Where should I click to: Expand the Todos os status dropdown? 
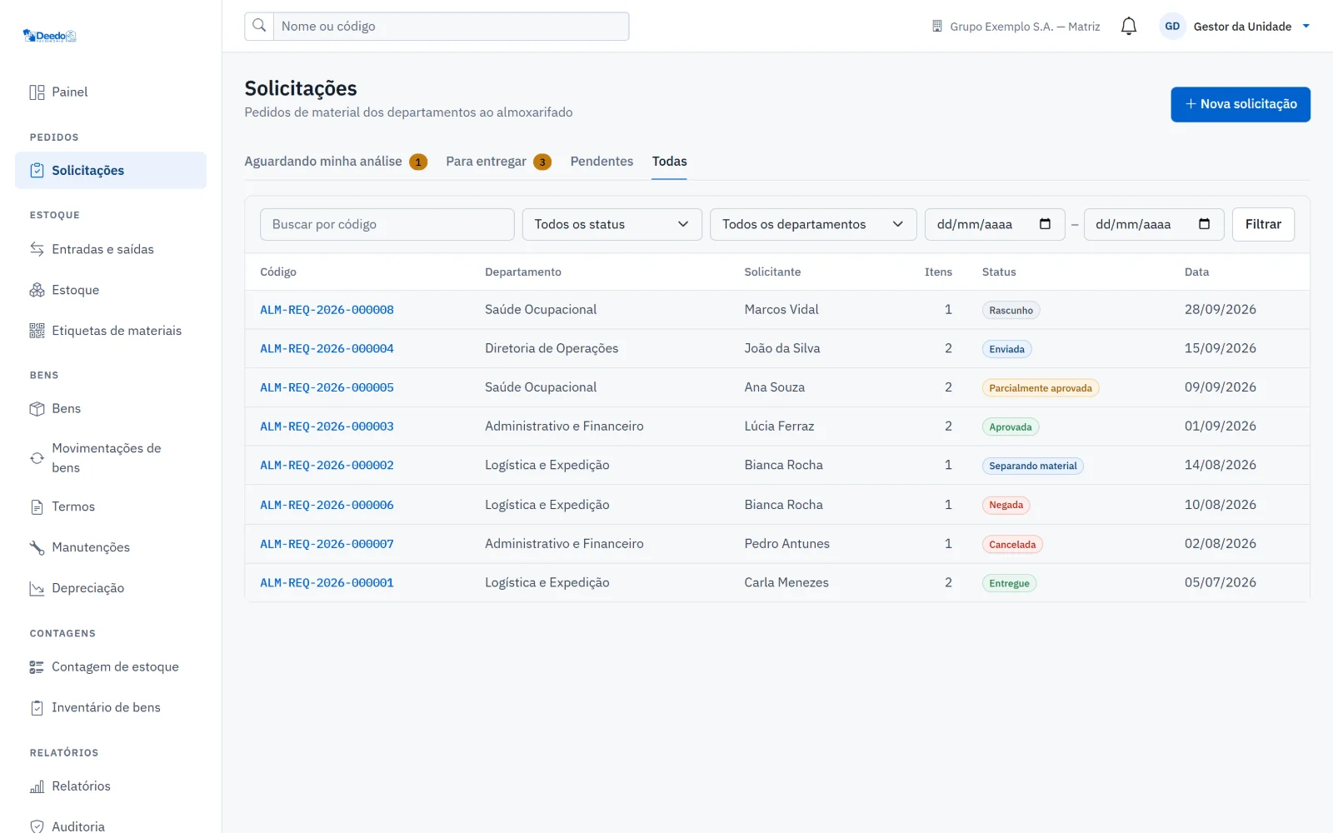tap(612, 224)
